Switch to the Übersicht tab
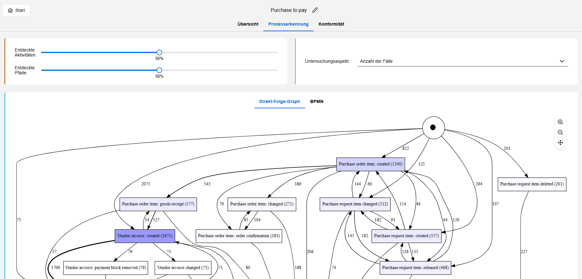The width and height of the screenshot is (582, 279). (x=248, y=24)
